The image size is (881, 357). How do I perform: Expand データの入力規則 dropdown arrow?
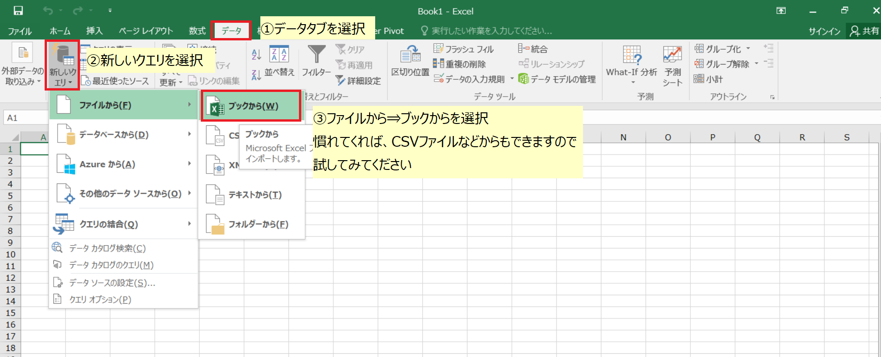click(x=512, y=79)
